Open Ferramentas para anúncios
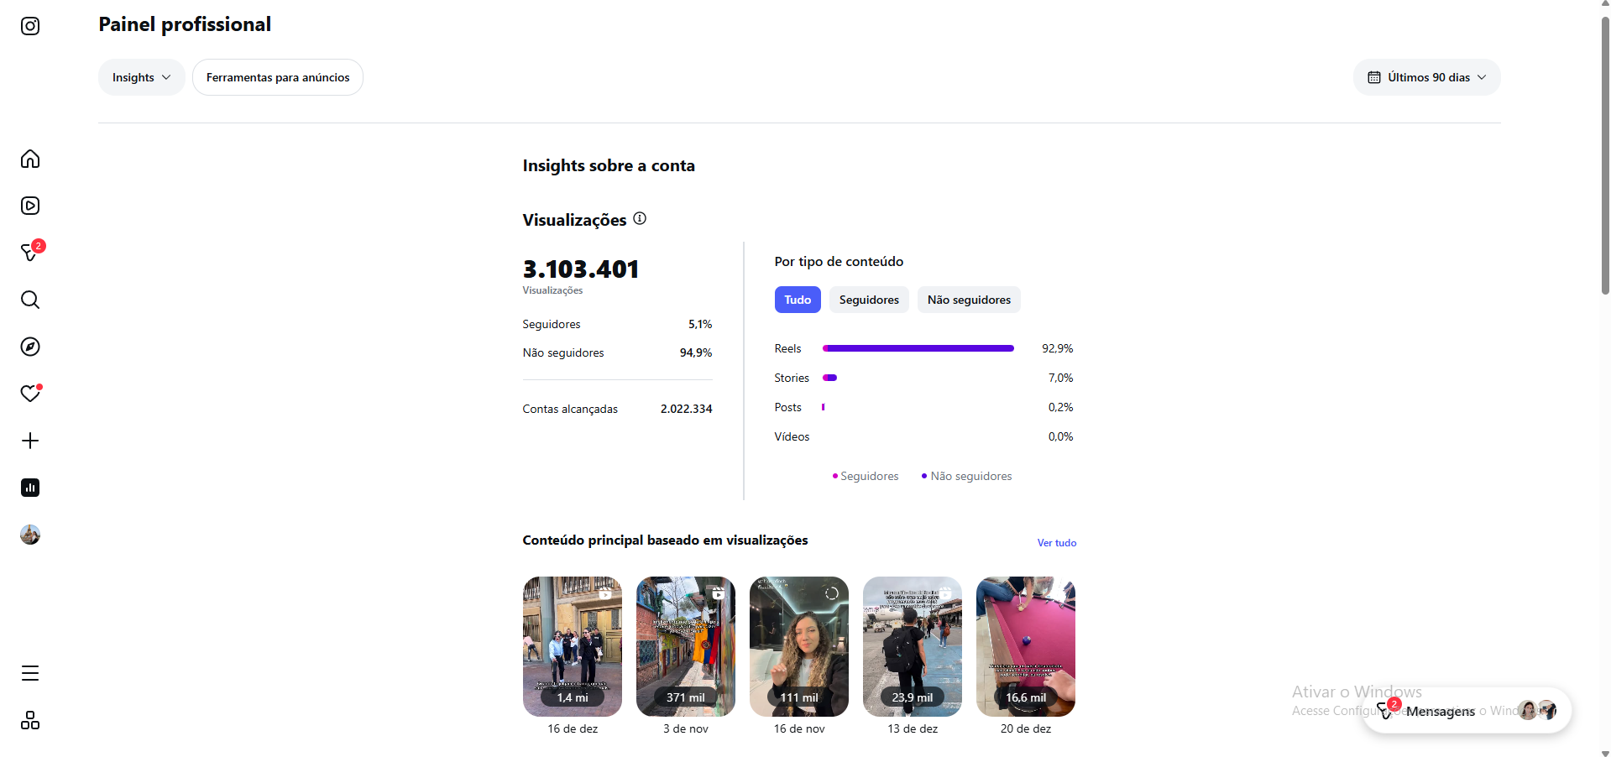This screenshot has height=757, width=1611. click(278, 77)
